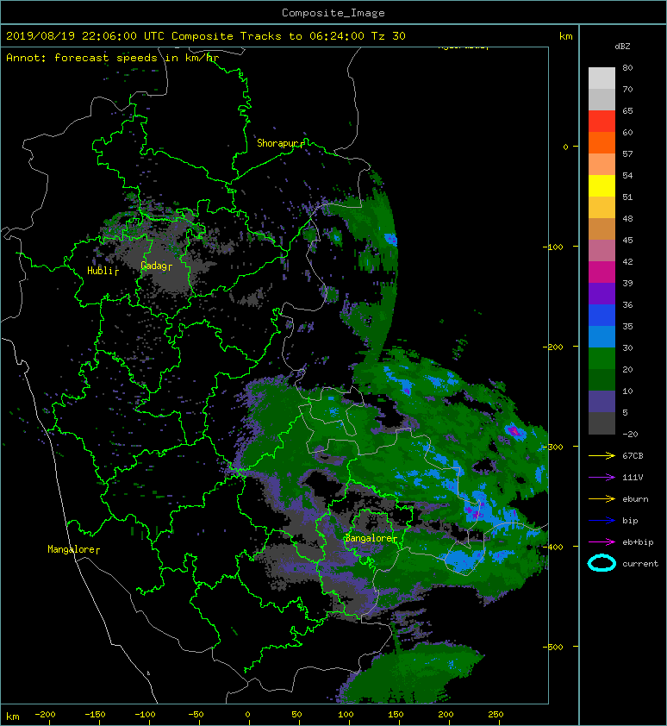Click the 250 tick on horizontal axis
This screenshot has width=667, height=726.
tap(496, 714)
